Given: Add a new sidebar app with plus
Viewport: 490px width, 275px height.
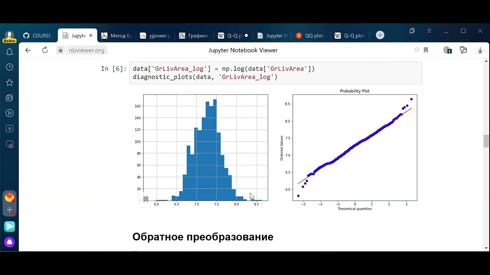Looking at the screenshot, I should pyautogui.click(x=10, y=210).
